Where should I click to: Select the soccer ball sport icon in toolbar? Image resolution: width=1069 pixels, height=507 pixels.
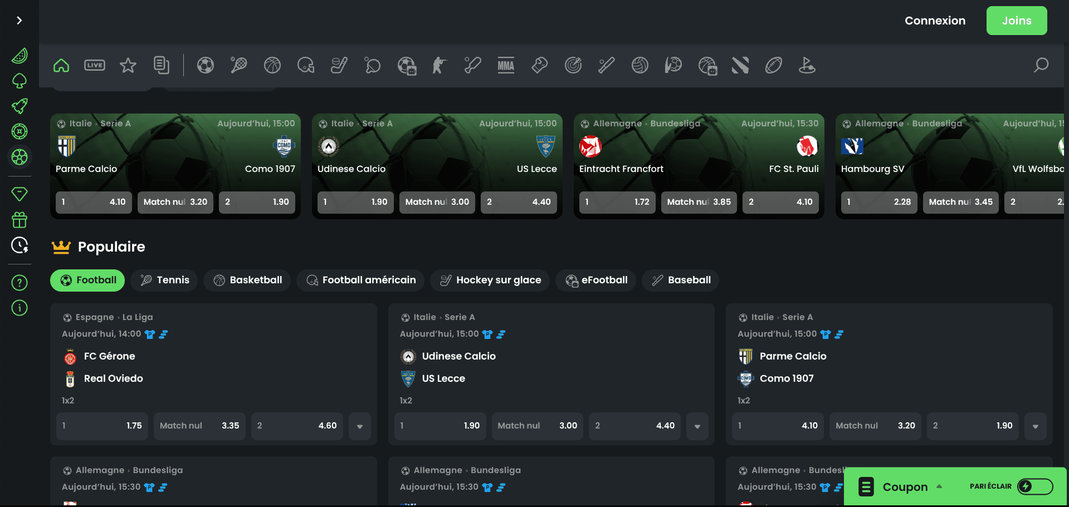pos(206,66)
